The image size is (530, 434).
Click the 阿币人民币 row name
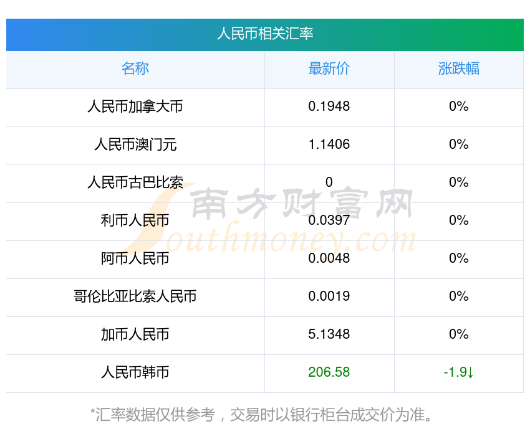(x=135, y=258)
